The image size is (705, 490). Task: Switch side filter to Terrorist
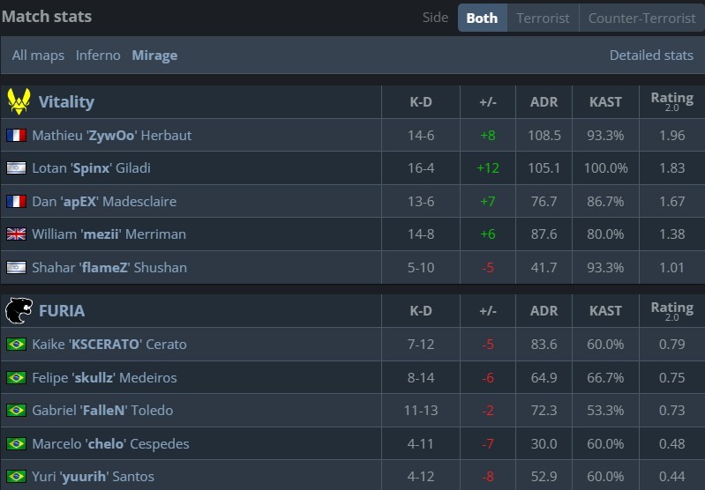pos(543,18)
